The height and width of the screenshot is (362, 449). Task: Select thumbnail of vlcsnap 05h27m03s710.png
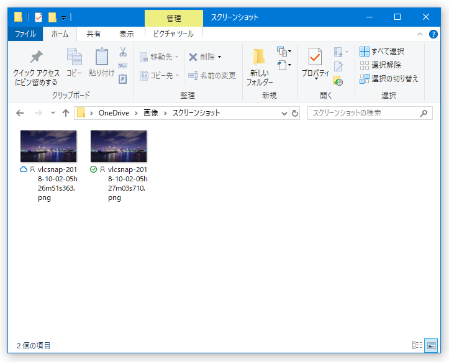coord(119,146)
